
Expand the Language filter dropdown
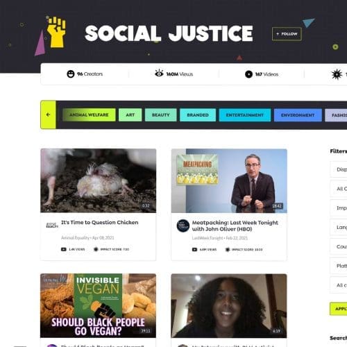tap(339, 227)
